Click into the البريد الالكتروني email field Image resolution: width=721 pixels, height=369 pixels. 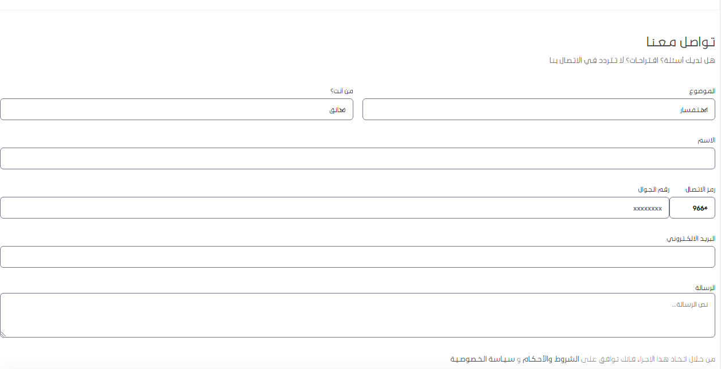pos(357,257)
